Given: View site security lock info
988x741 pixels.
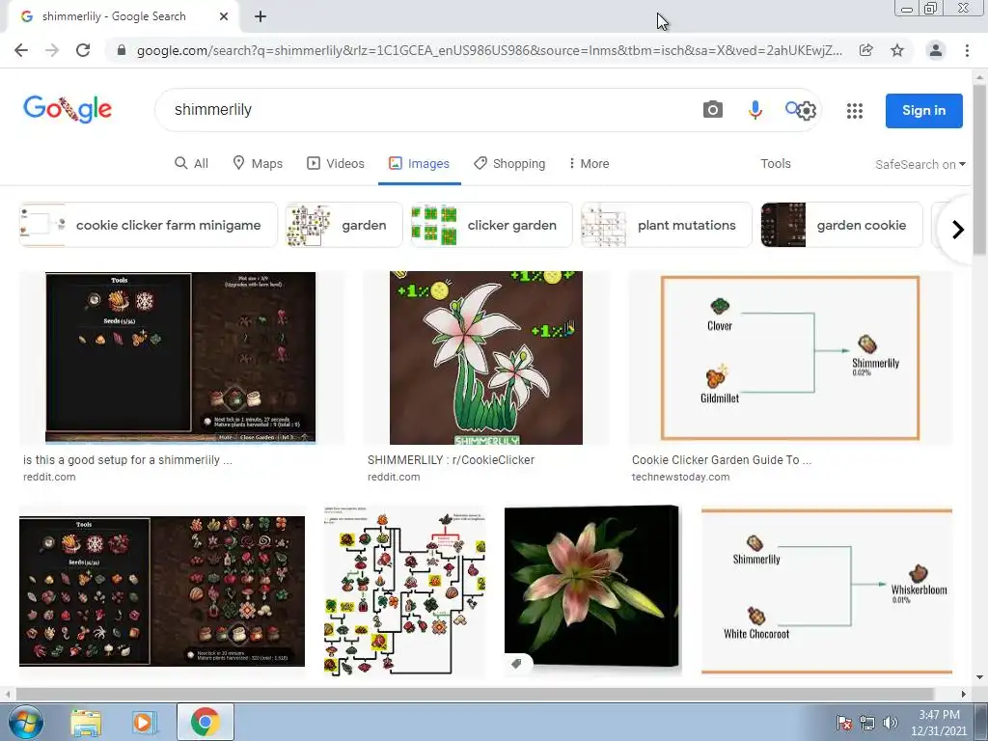Looking at the screenshot, I should tap(122, 50).
